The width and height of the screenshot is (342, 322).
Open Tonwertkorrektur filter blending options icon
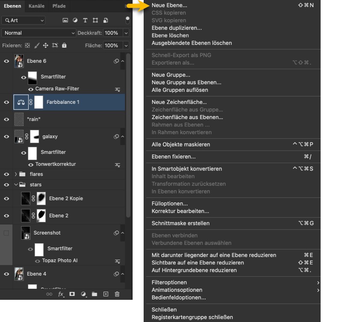tap(118, 165)
